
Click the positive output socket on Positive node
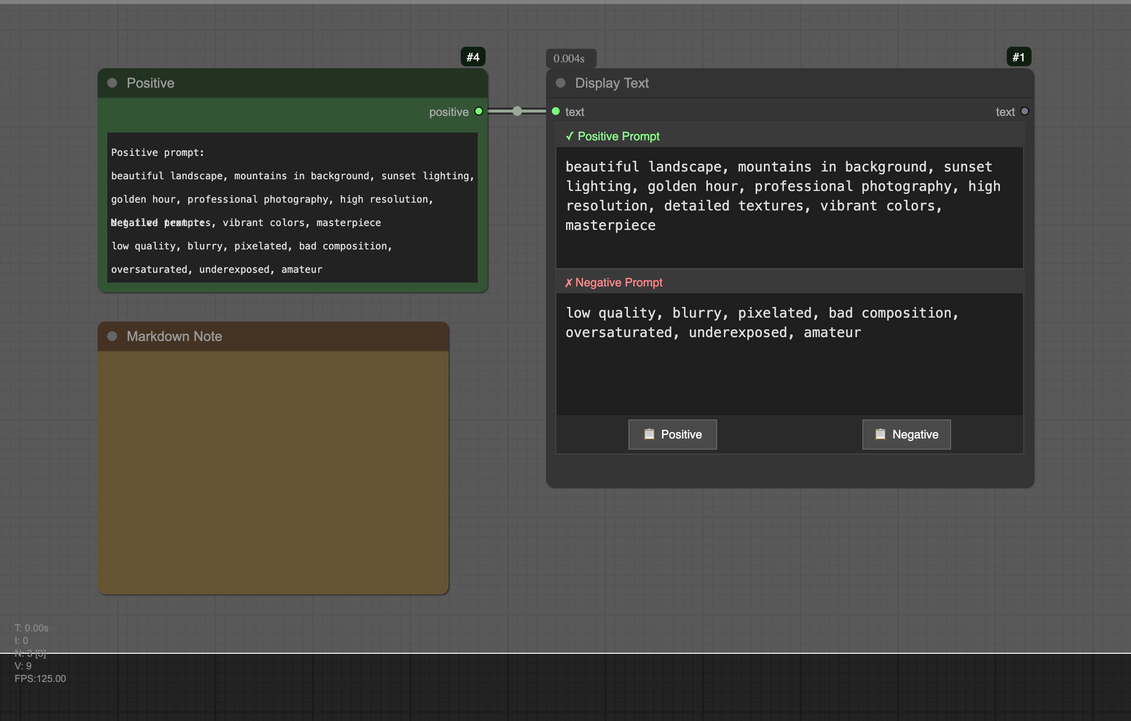[479, 112]
